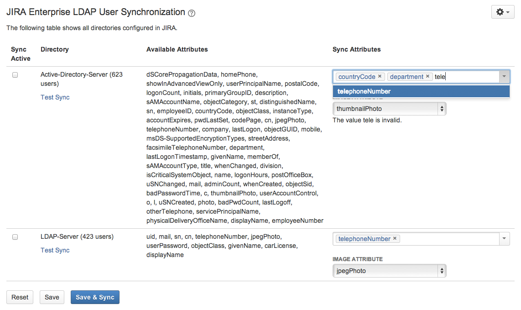Enable sync for LDAP-Server
This screenshot has height=310, width=521.
(x=15, y=237)
